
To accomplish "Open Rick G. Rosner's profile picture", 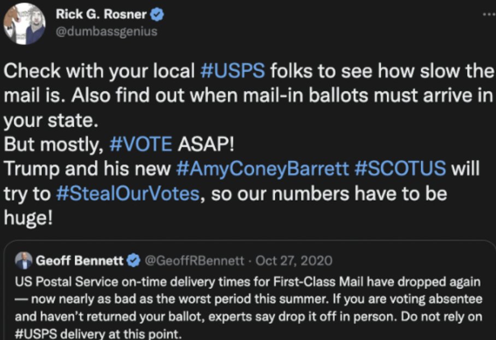I will point(24,24).
